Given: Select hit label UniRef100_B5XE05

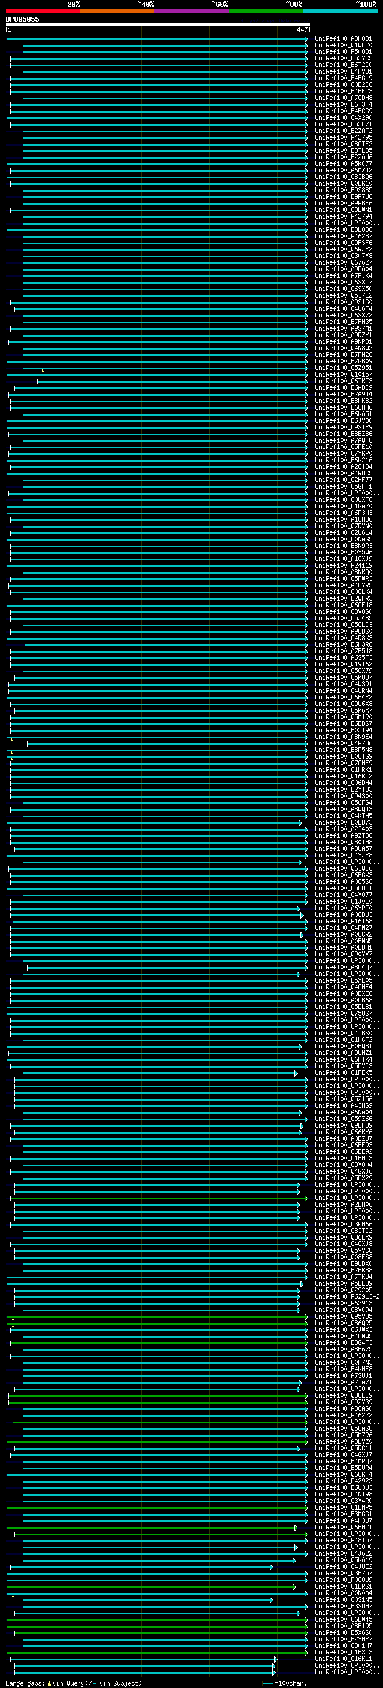Looking at the screenshot, I should (x=344, y=980).
